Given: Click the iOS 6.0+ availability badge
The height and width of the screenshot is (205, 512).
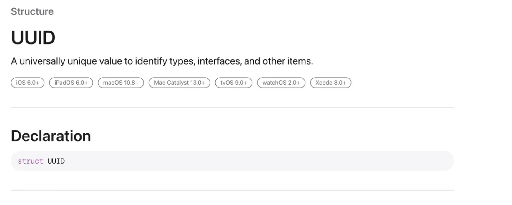Looking at the screenshot, I should pos(27,83).
